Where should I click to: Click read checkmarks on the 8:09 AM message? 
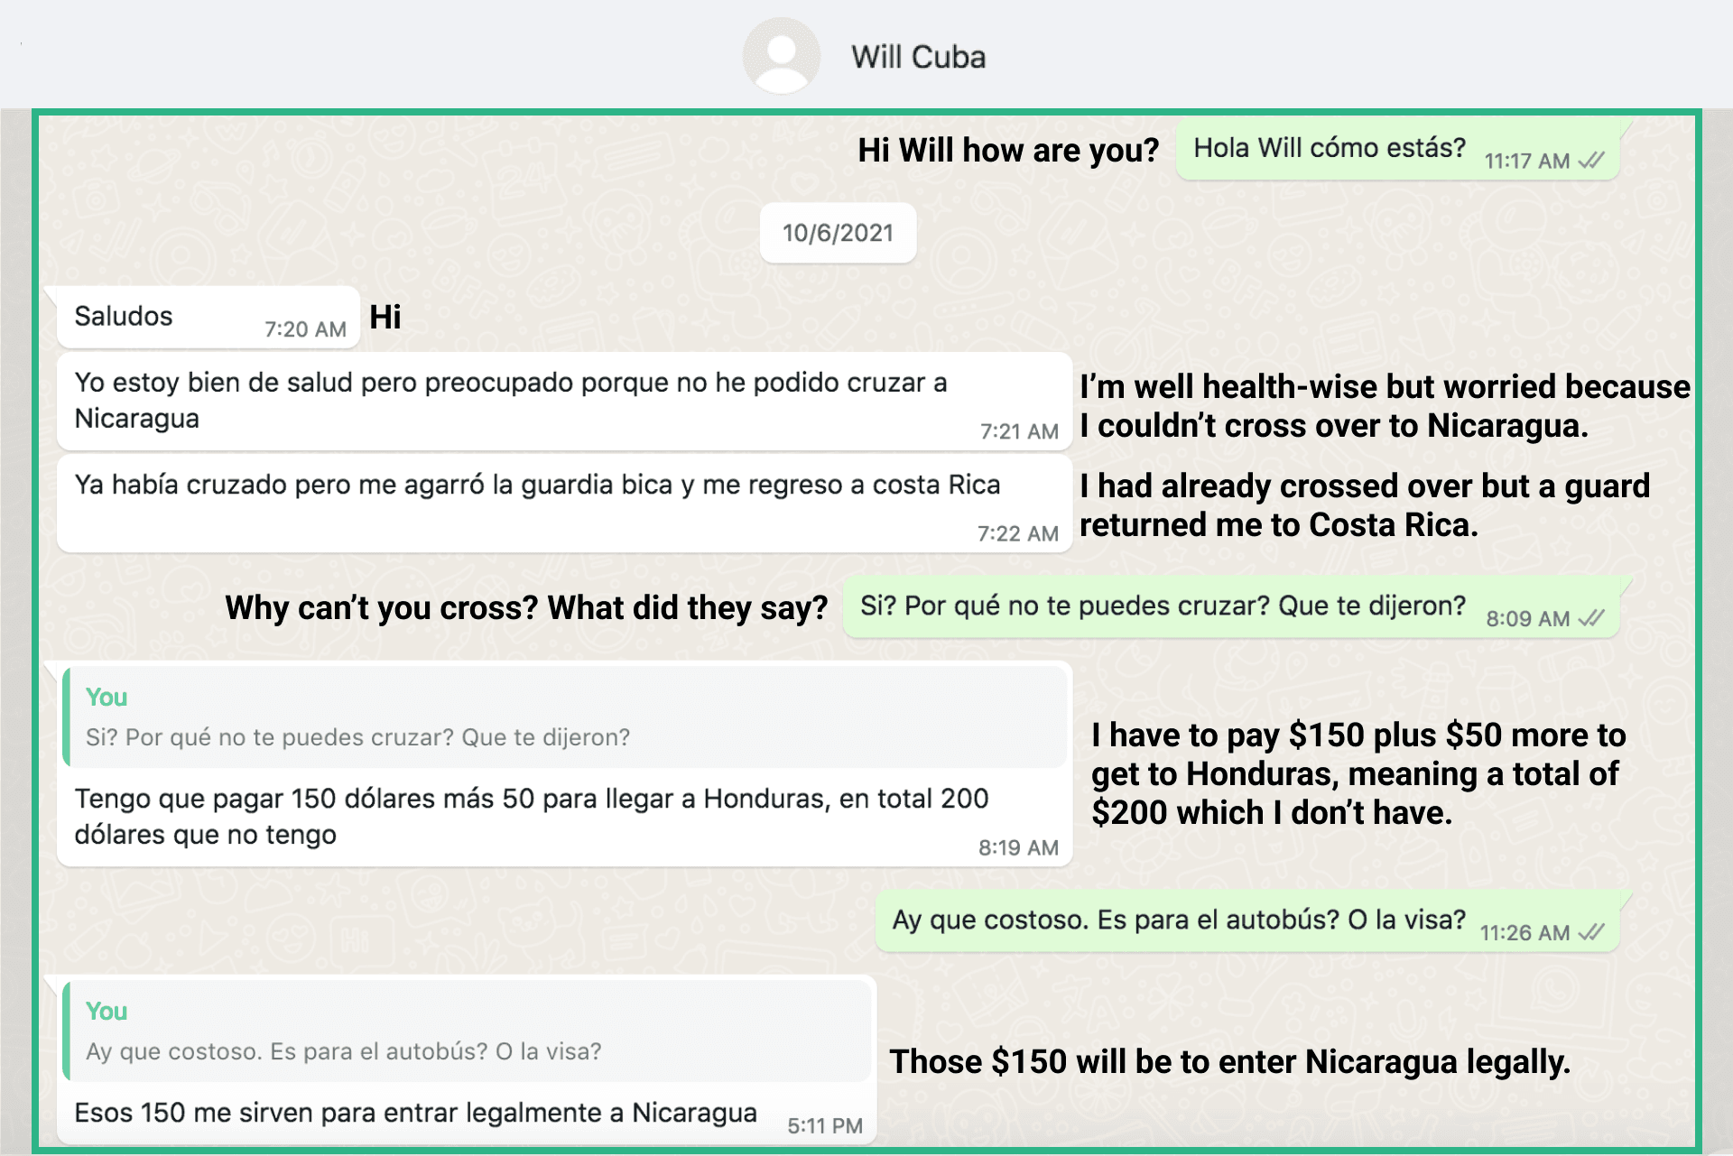1591,618
